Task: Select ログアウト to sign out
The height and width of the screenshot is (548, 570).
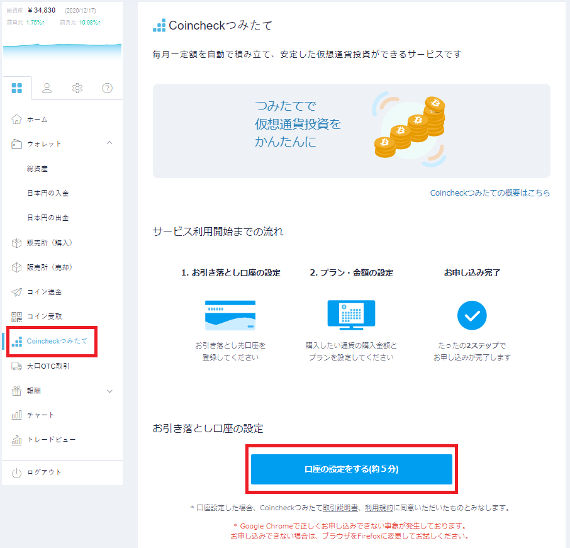Action: (x=44, y=473)
